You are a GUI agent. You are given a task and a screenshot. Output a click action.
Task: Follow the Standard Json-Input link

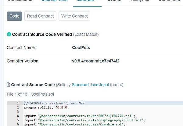coord(90,85)
